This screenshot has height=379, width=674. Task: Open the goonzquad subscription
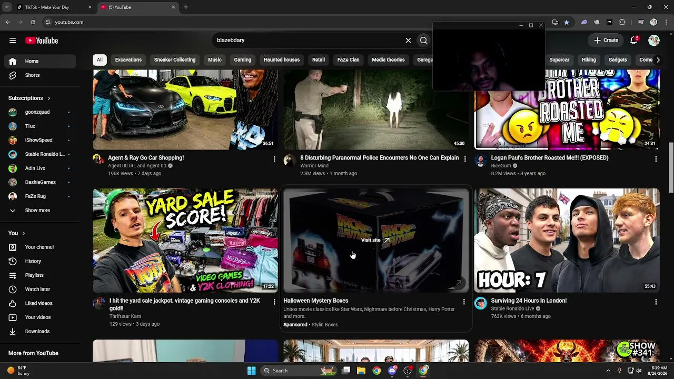pos(40,112)
